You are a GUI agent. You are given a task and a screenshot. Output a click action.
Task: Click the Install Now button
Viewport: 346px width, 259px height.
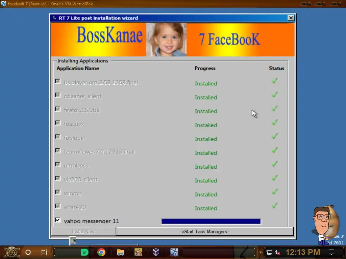pos(83,231)
